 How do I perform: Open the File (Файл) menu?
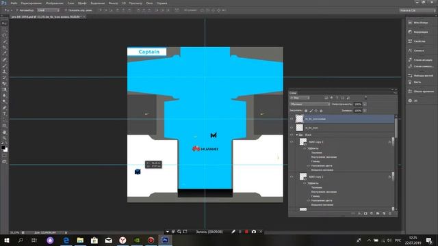(x=14, y=3)
